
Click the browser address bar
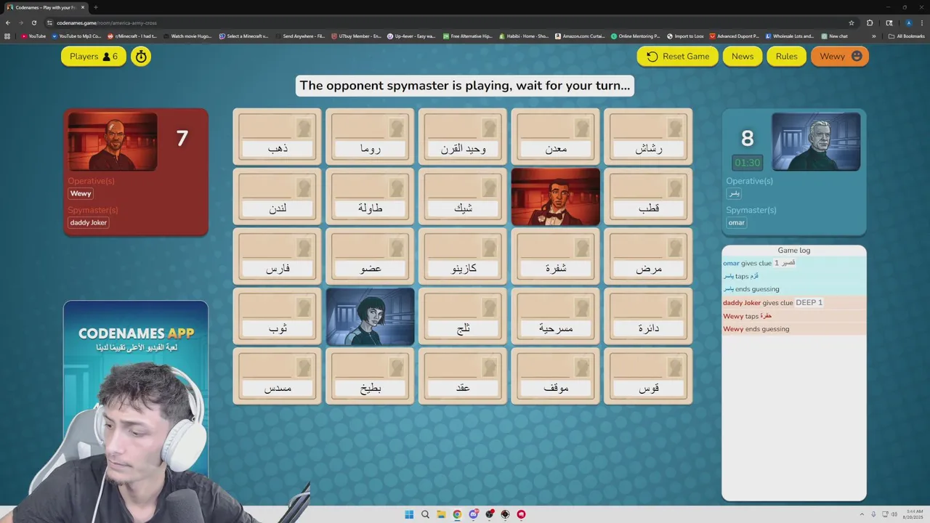(450, 23)
